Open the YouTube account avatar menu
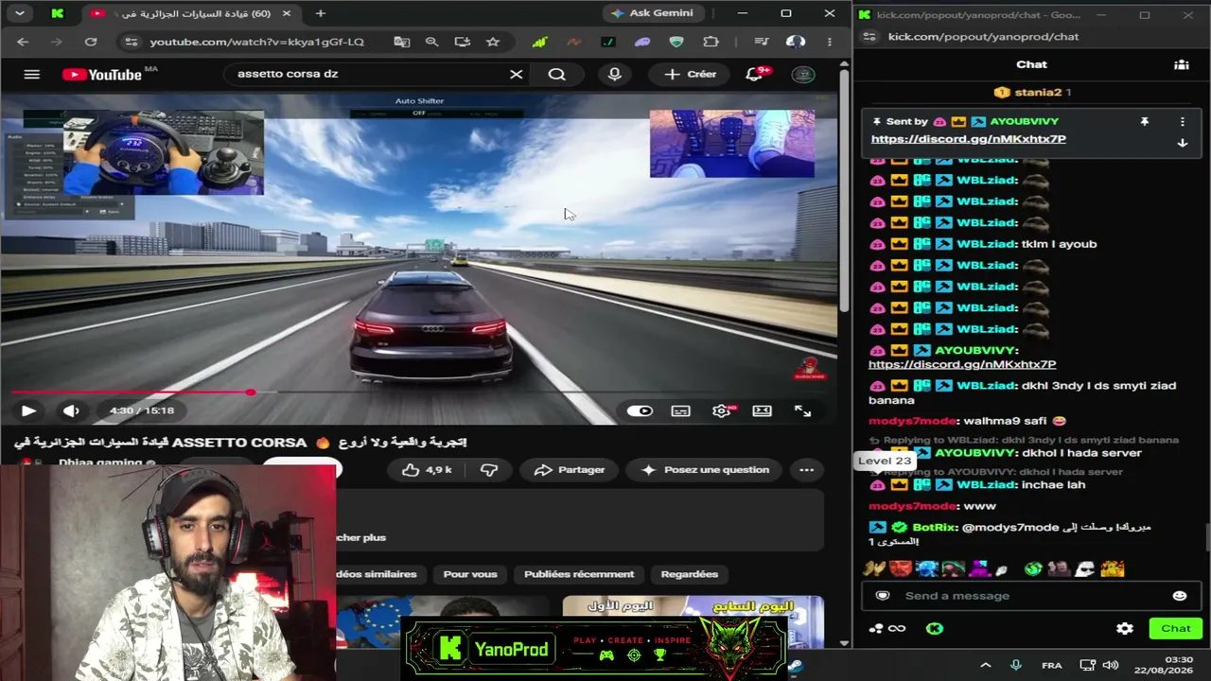 (x=803, y=74)
